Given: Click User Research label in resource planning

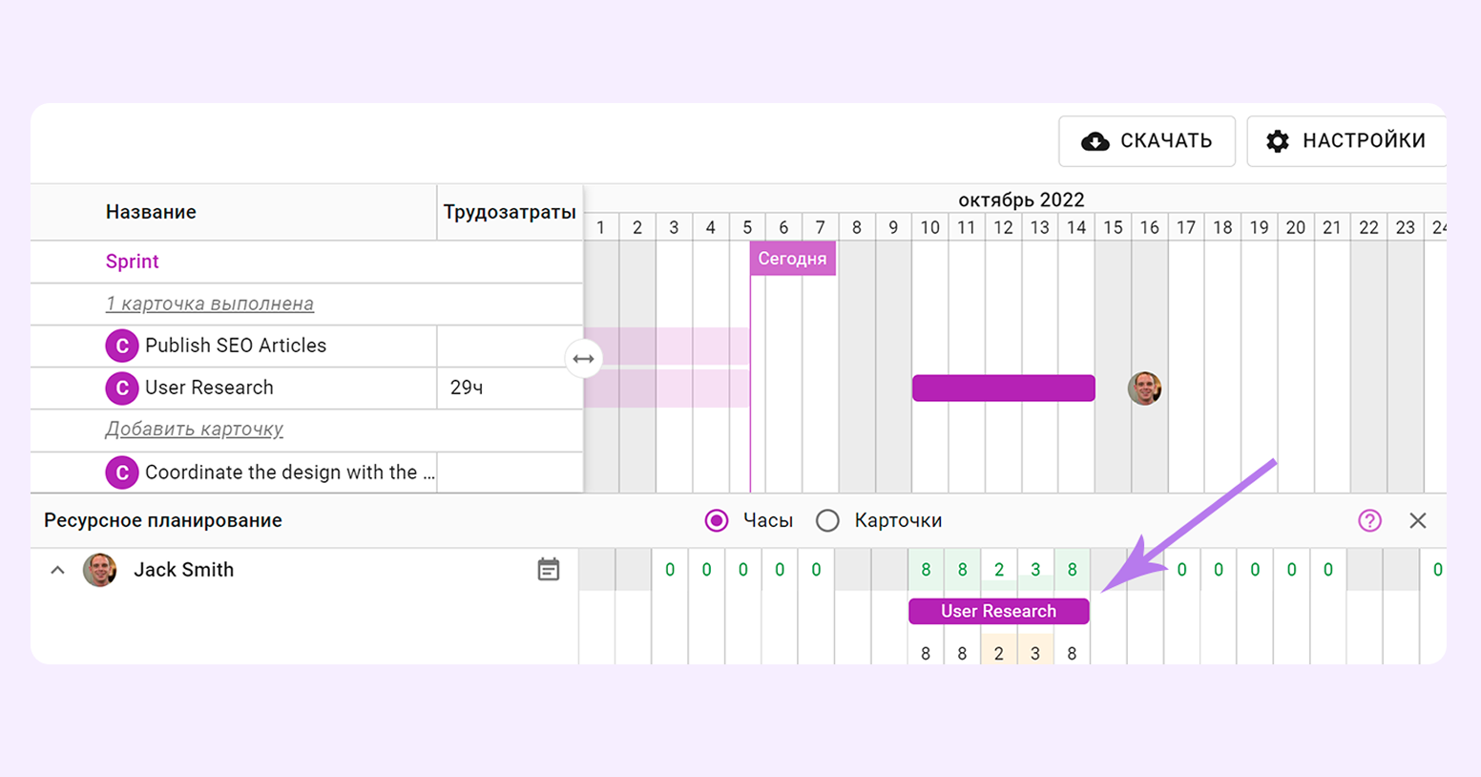Looking at the screenshot, I should (x=998, y=611).
